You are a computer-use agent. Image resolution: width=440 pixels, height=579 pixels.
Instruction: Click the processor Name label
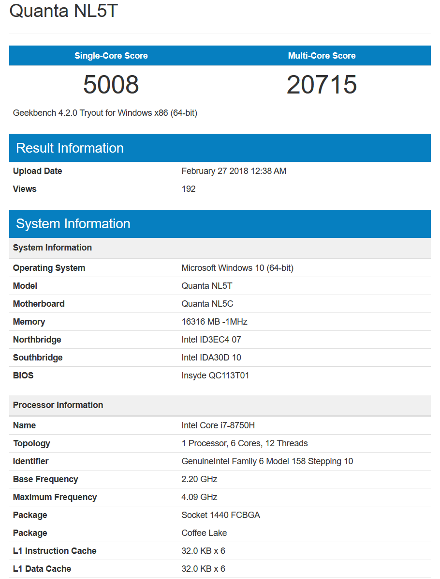24,425
